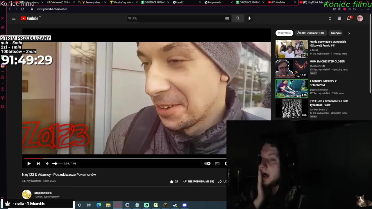Click the search magnifier button
The height and width of the screenshot is (209, 372).
point(237,18)
